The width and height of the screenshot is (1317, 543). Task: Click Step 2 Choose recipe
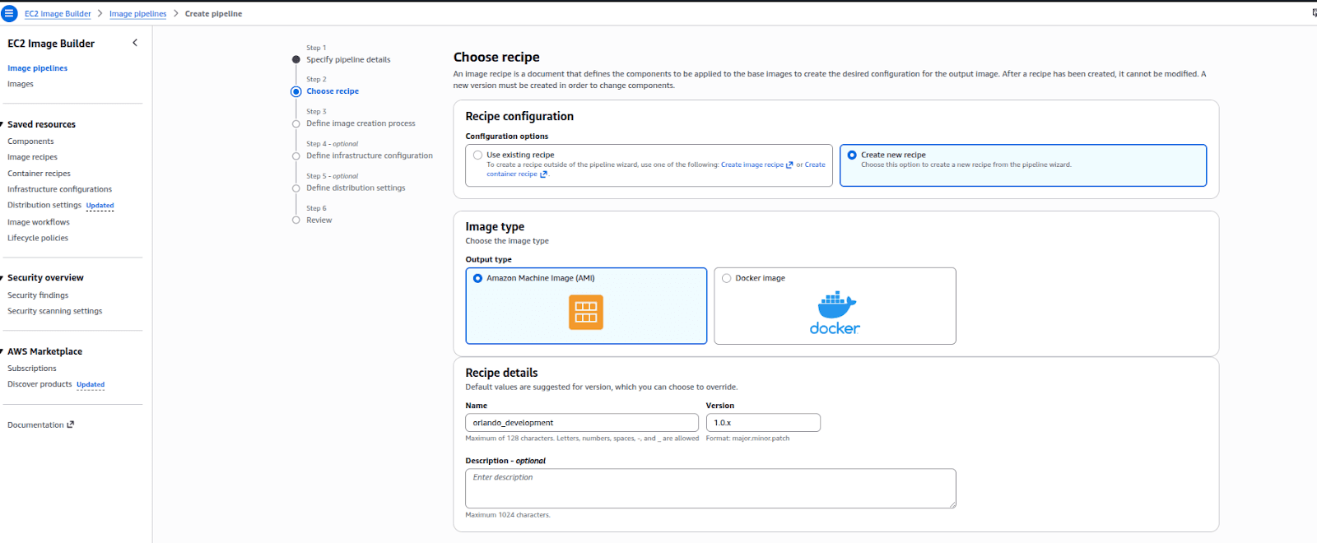333,91
